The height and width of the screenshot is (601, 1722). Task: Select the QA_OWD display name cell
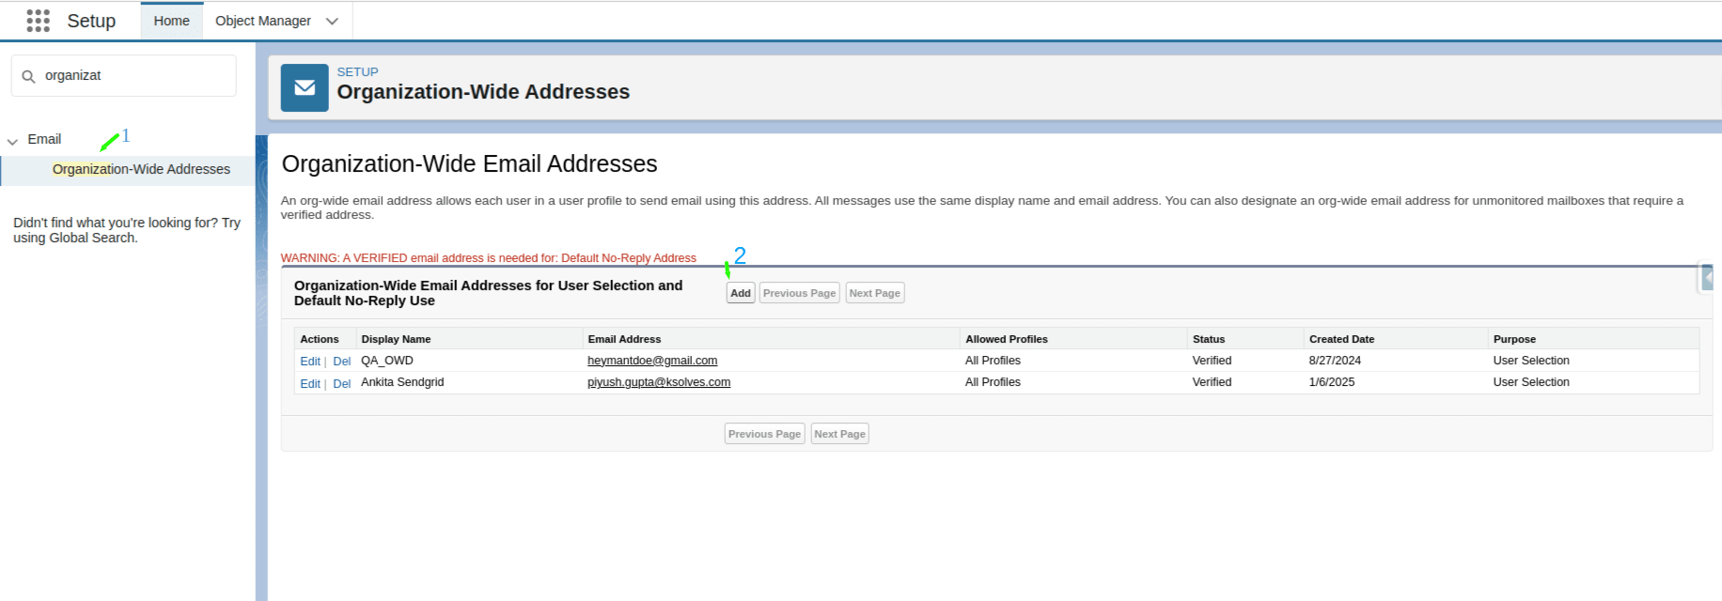387,361
